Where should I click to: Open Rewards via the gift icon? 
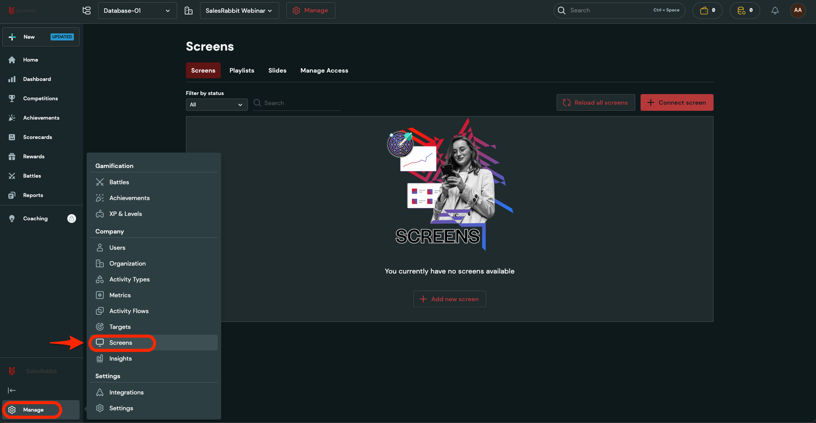12,157
